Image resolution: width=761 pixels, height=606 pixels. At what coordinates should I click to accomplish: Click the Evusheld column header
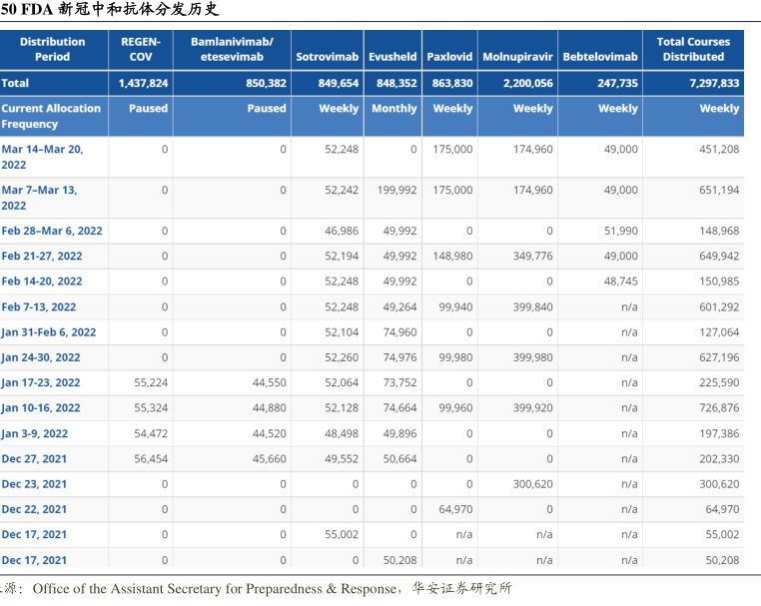[391, 57]
